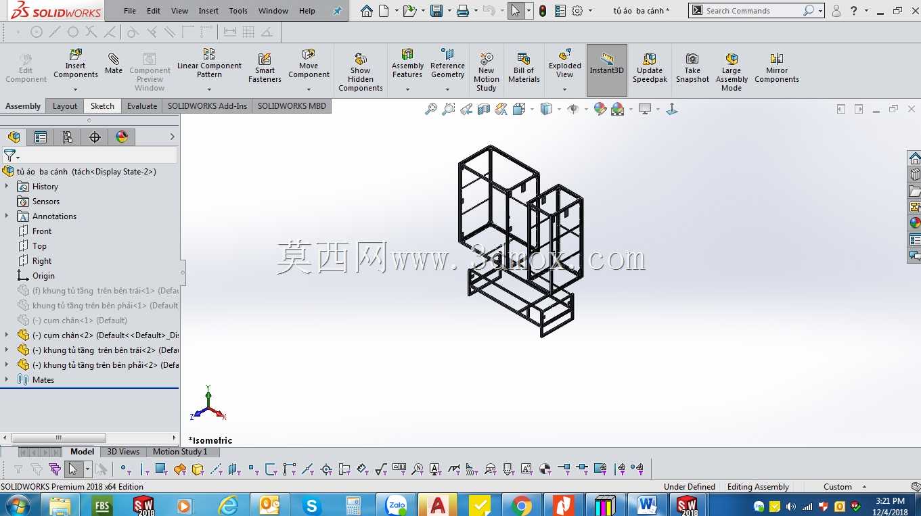The width and height of the screenshot is (921, 516).
Task: Launch Zalo from the taskbar
Action: (x=396, y=505)
